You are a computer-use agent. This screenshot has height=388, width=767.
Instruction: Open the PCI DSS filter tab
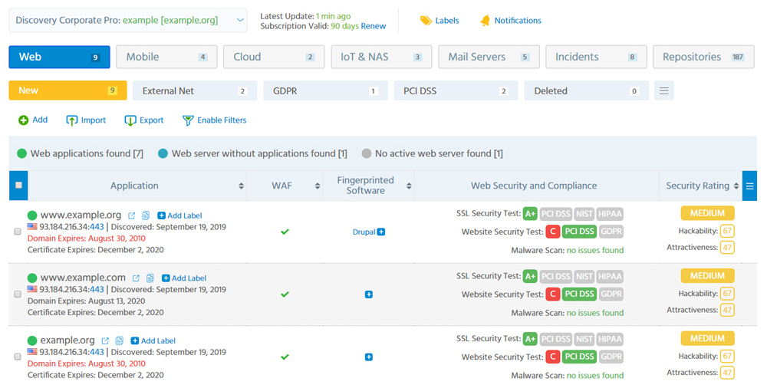click(x=456, y=90)
